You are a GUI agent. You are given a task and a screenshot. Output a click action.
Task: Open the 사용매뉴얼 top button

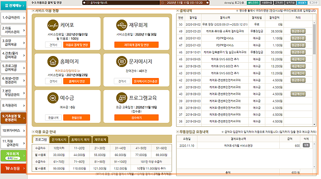point(267,3)
